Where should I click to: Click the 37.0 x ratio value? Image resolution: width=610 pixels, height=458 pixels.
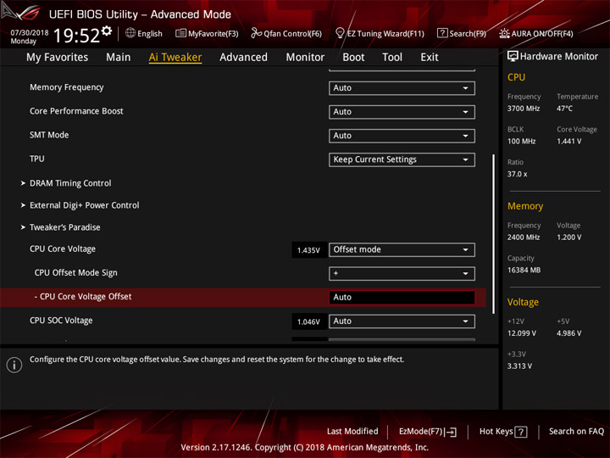point(517,174)
